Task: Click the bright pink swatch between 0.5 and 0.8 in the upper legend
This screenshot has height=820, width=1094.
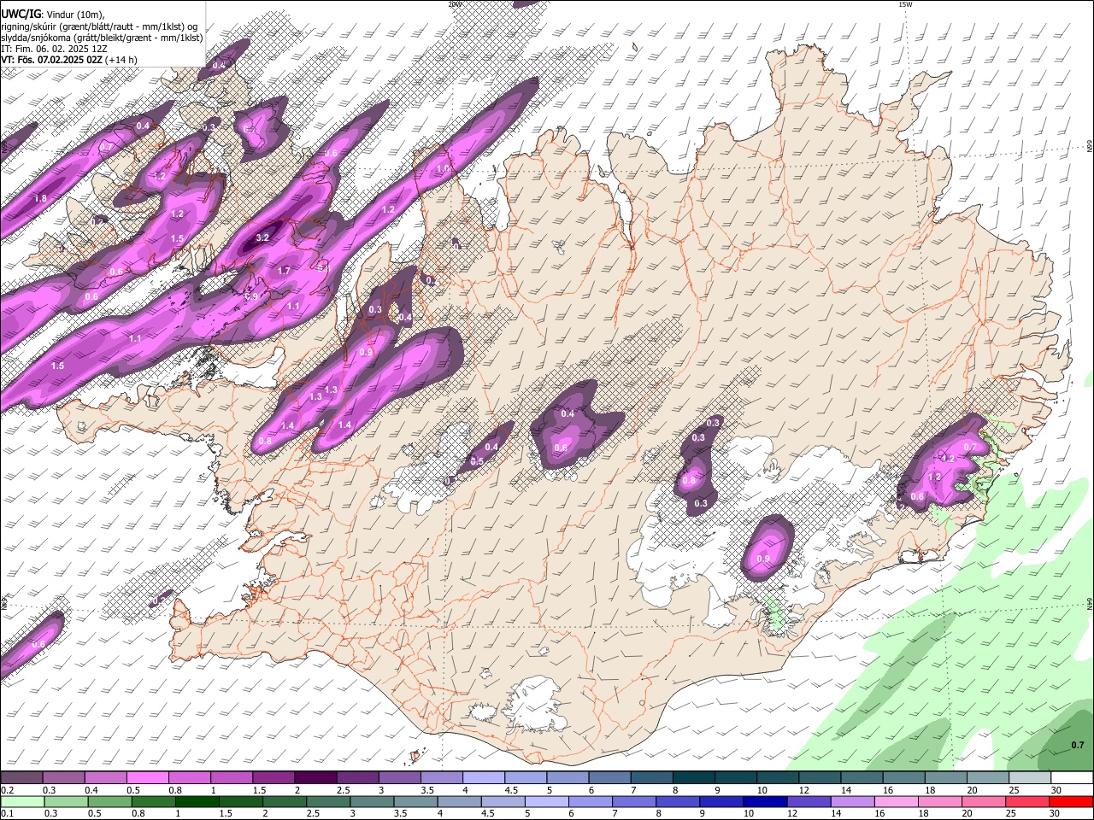Action: (148, 777)
